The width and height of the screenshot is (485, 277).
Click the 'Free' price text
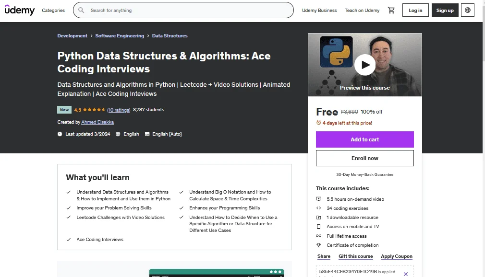click(x=327, y=112)
